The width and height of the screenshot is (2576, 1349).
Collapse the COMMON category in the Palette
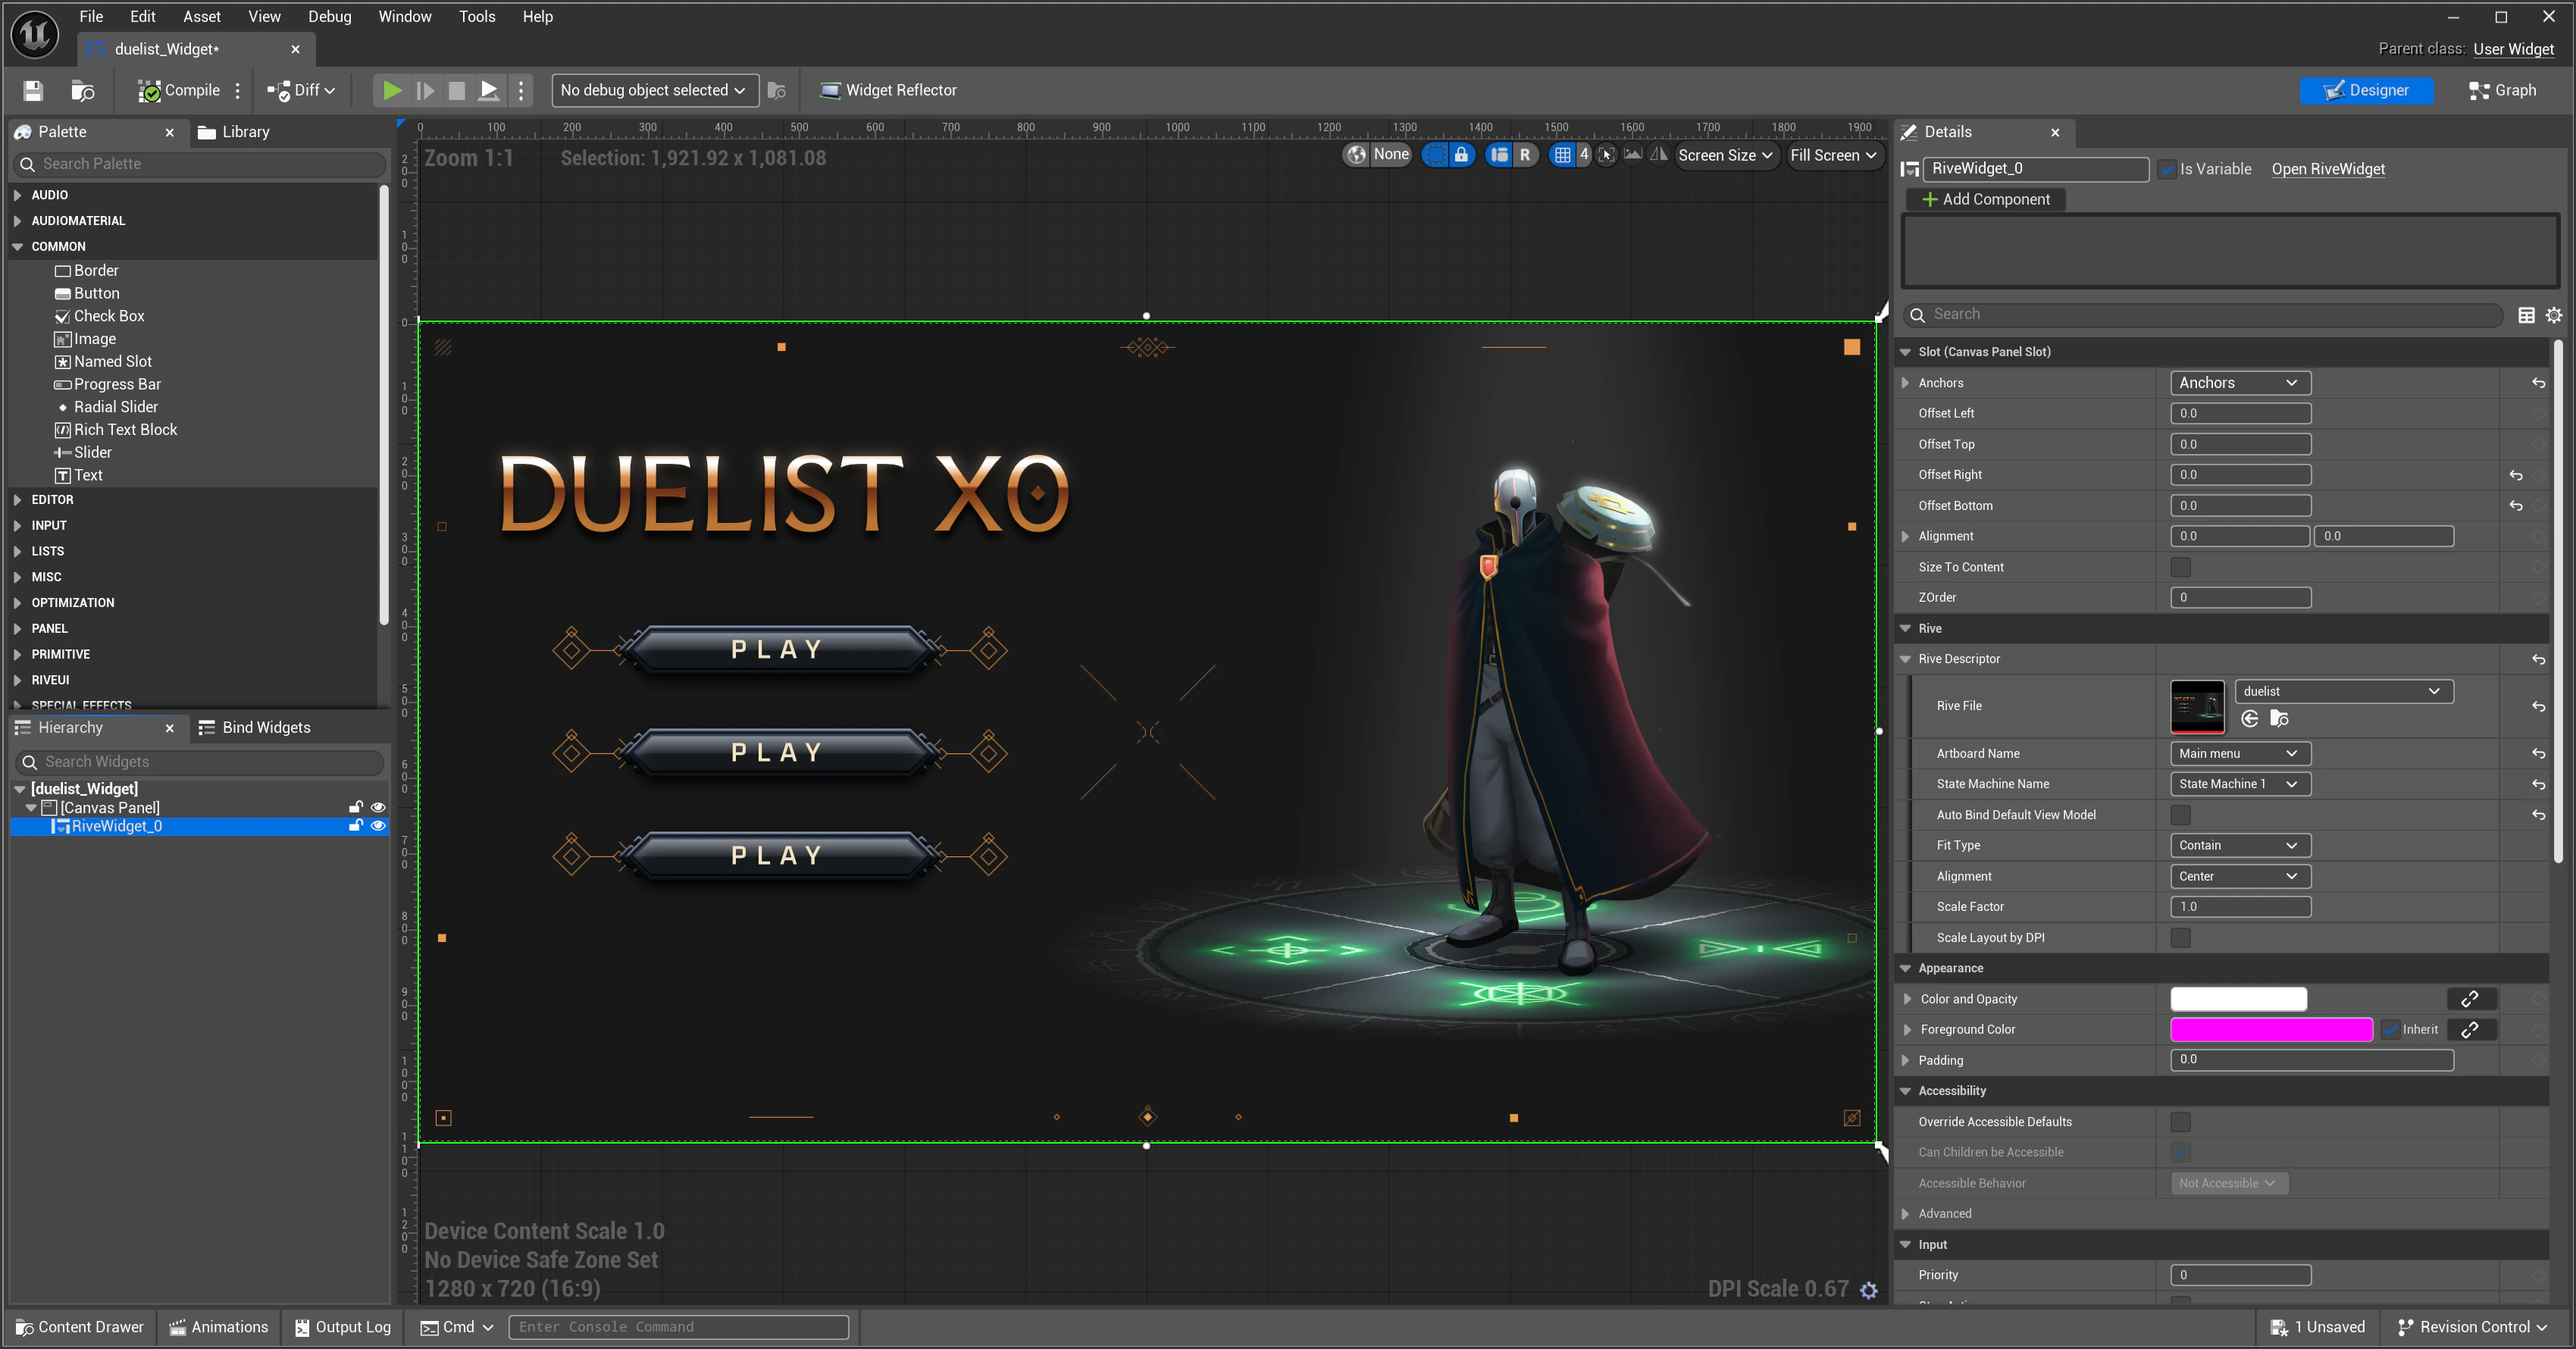(18, 246)
